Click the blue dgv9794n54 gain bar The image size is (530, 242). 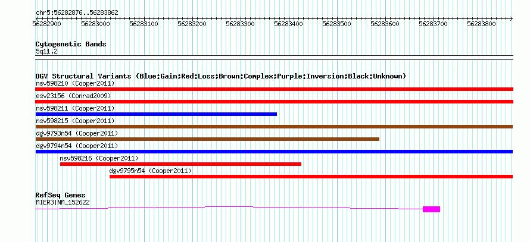pyautogui.click(x=274, y=152)
